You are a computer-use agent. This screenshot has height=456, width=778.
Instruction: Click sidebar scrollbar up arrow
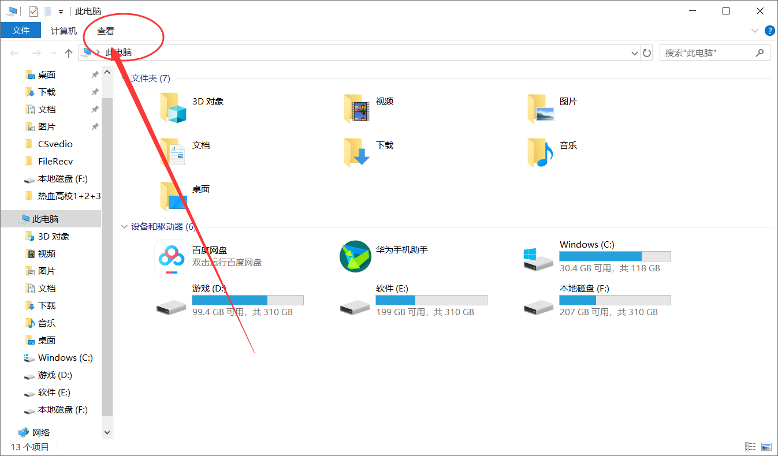pos(107,72)
